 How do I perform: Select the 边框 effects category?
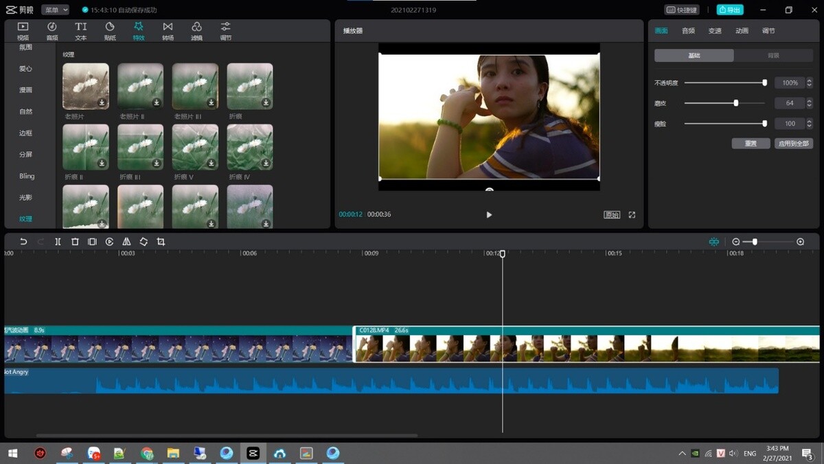[25, 133]
